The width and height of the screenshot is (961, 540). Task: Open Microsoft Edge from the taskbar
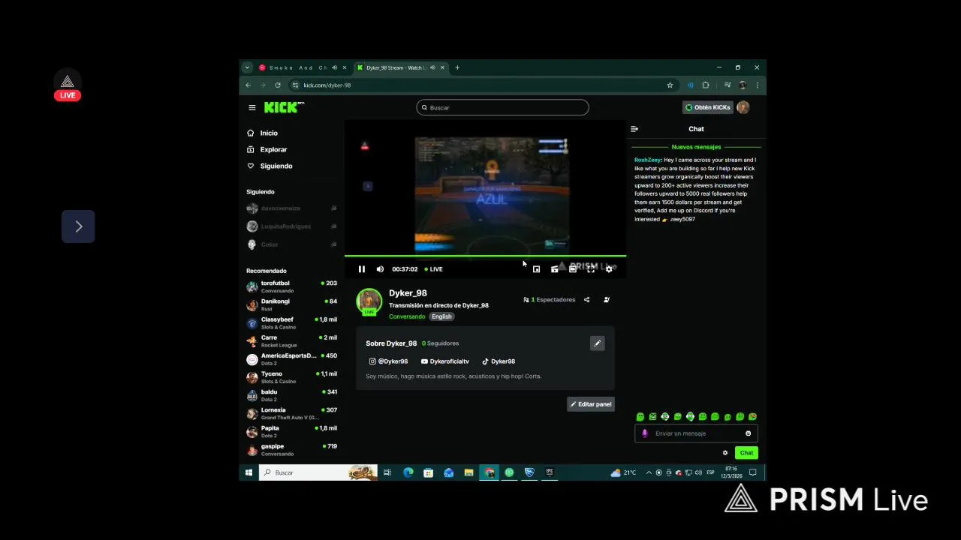[x=408, y=472]
